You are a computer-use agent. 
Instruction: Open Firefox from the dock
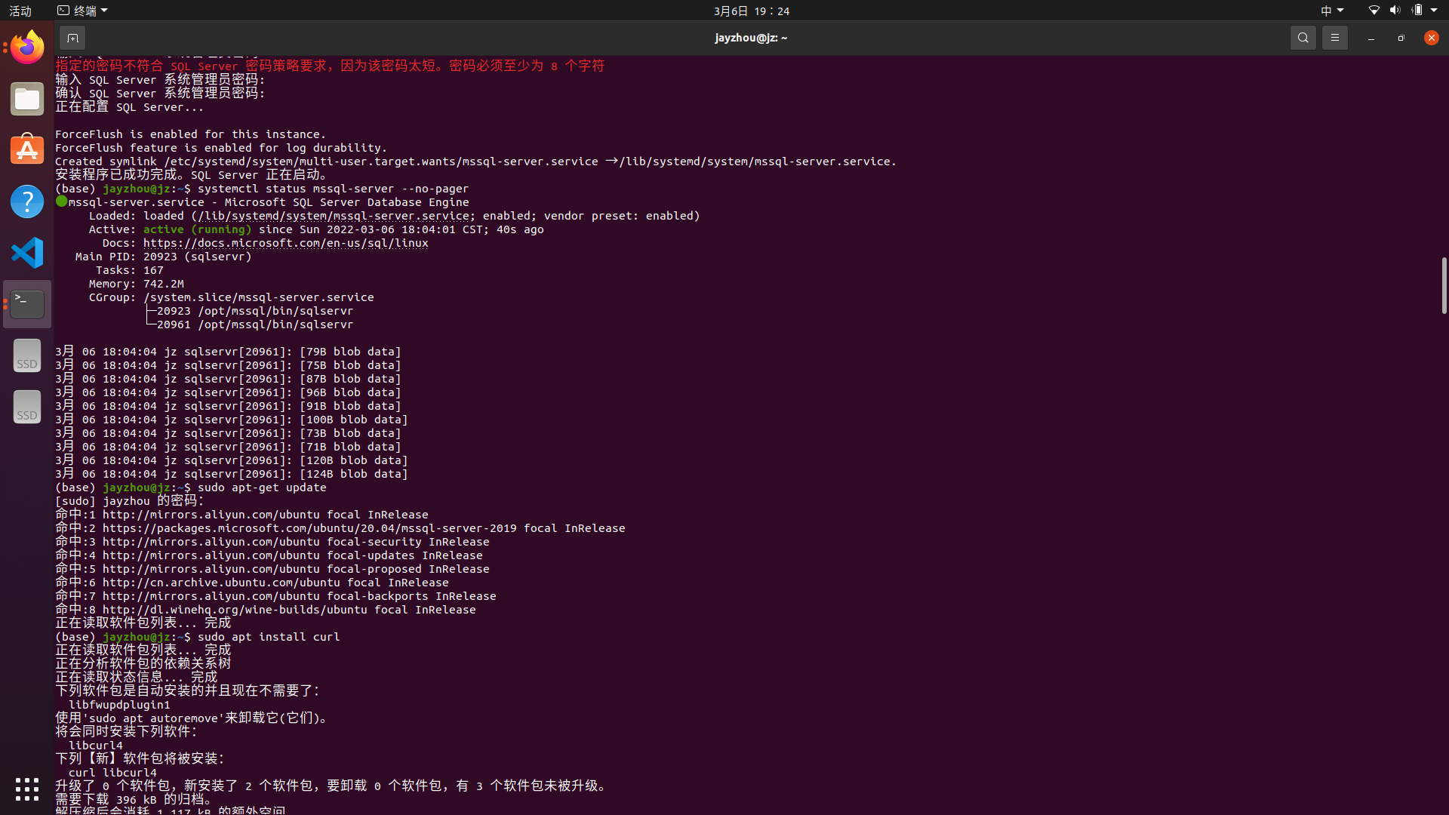tap(26, 47)
